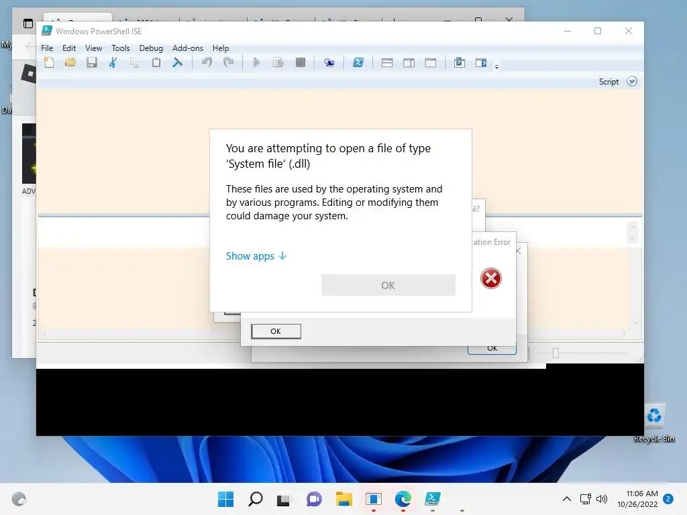
Task: Switch to PowerShell ISE taskbar icon
Action: (x=433, y=499)
